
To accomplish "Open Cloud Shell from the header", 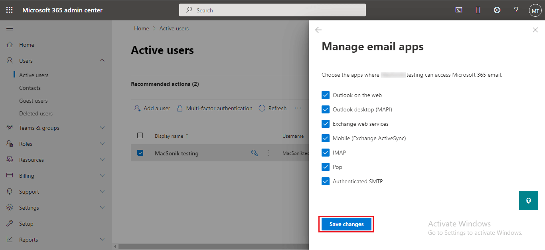I will [x=459, y=10].
